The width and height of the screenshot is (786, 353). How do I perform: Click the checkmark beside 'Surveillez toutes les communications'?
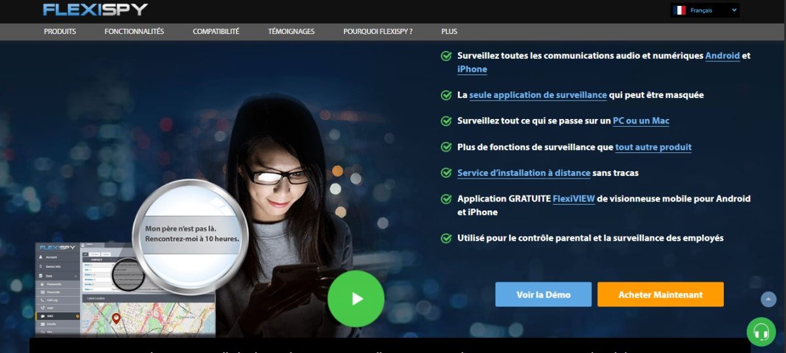pos(446,56)
